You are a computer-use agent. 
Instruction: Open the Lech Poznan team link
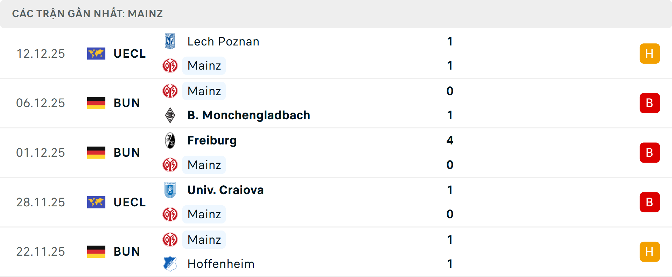(x=223, y=41)
